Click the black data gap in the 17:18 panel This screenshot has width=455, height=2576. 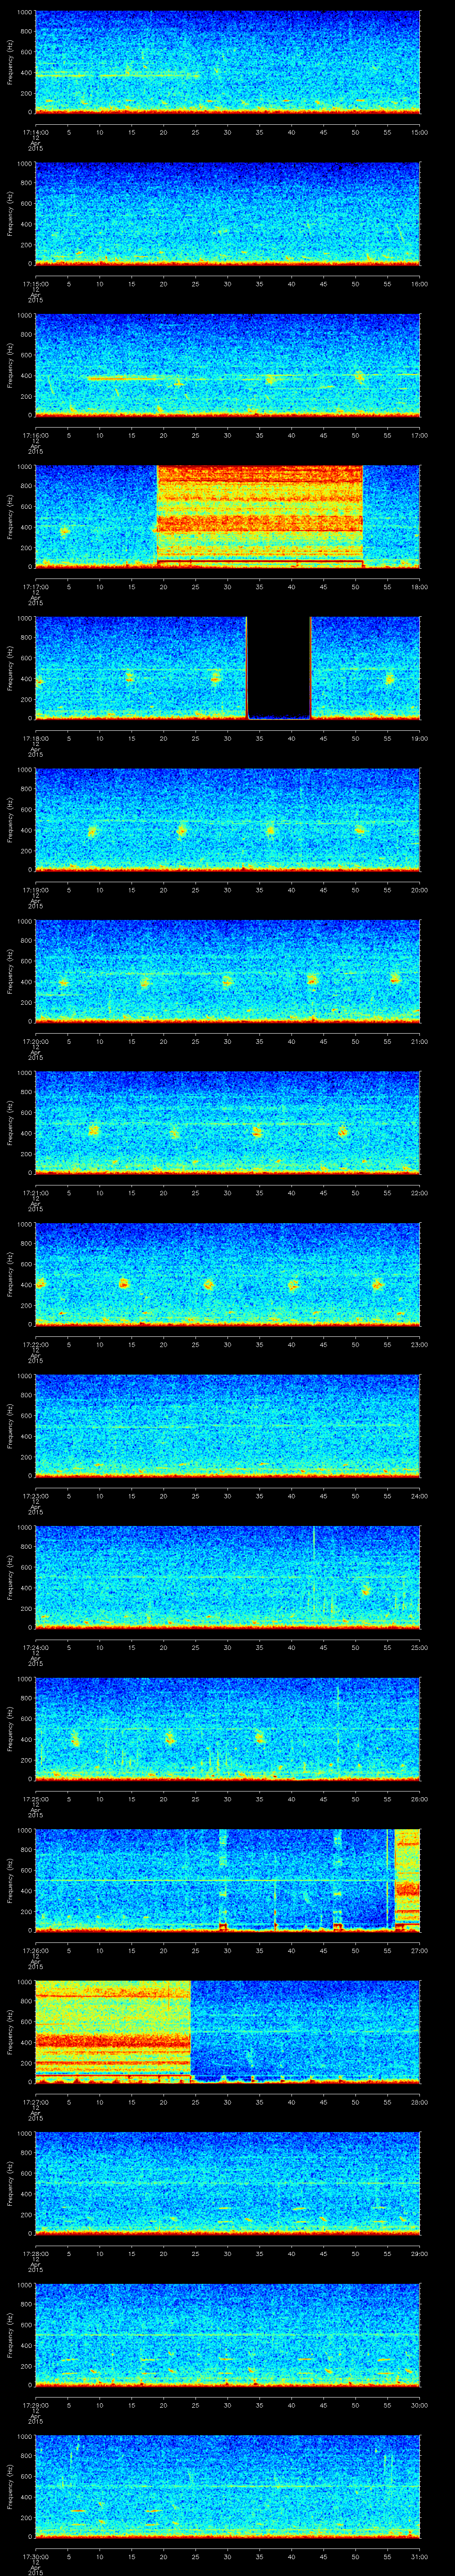279,668
